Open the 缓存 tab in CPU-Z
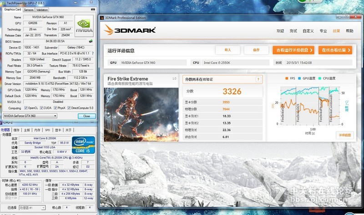Screen dimensions: 364x215 click(x=16, y=130)
